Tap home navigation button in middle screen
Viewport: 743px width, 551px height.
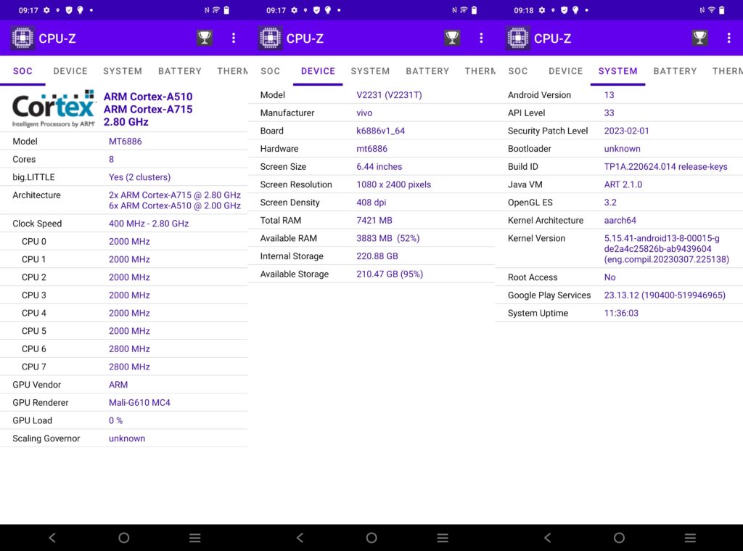coord(371,538)
